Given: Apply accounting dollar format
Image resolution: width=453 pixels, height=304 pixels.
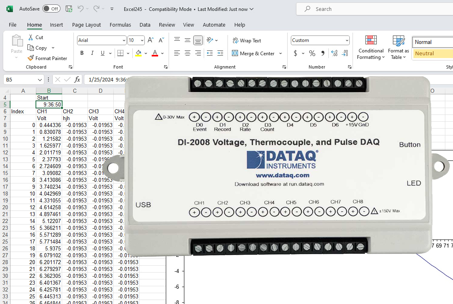Looking at the screenshot, I should [x=295, y=53].
